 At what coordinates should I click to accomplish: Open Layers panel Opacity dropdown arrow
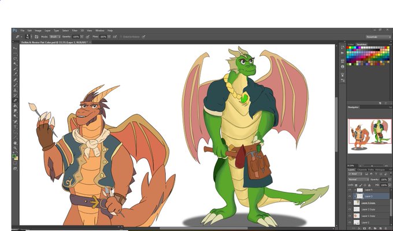[390, 180]
